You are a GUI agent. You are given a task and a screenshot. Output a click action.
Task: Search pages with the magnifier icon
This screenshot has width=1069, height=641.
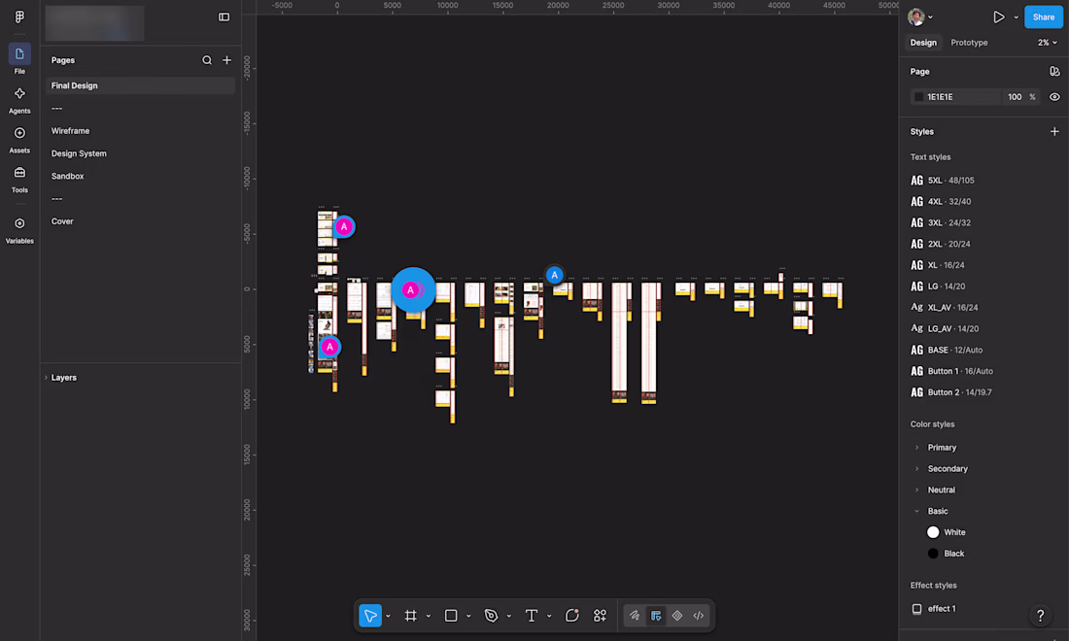pos(207,60)
